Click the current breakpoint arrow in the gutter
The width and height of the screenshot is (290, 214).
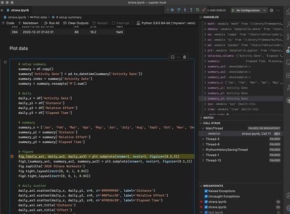(12, 156)
